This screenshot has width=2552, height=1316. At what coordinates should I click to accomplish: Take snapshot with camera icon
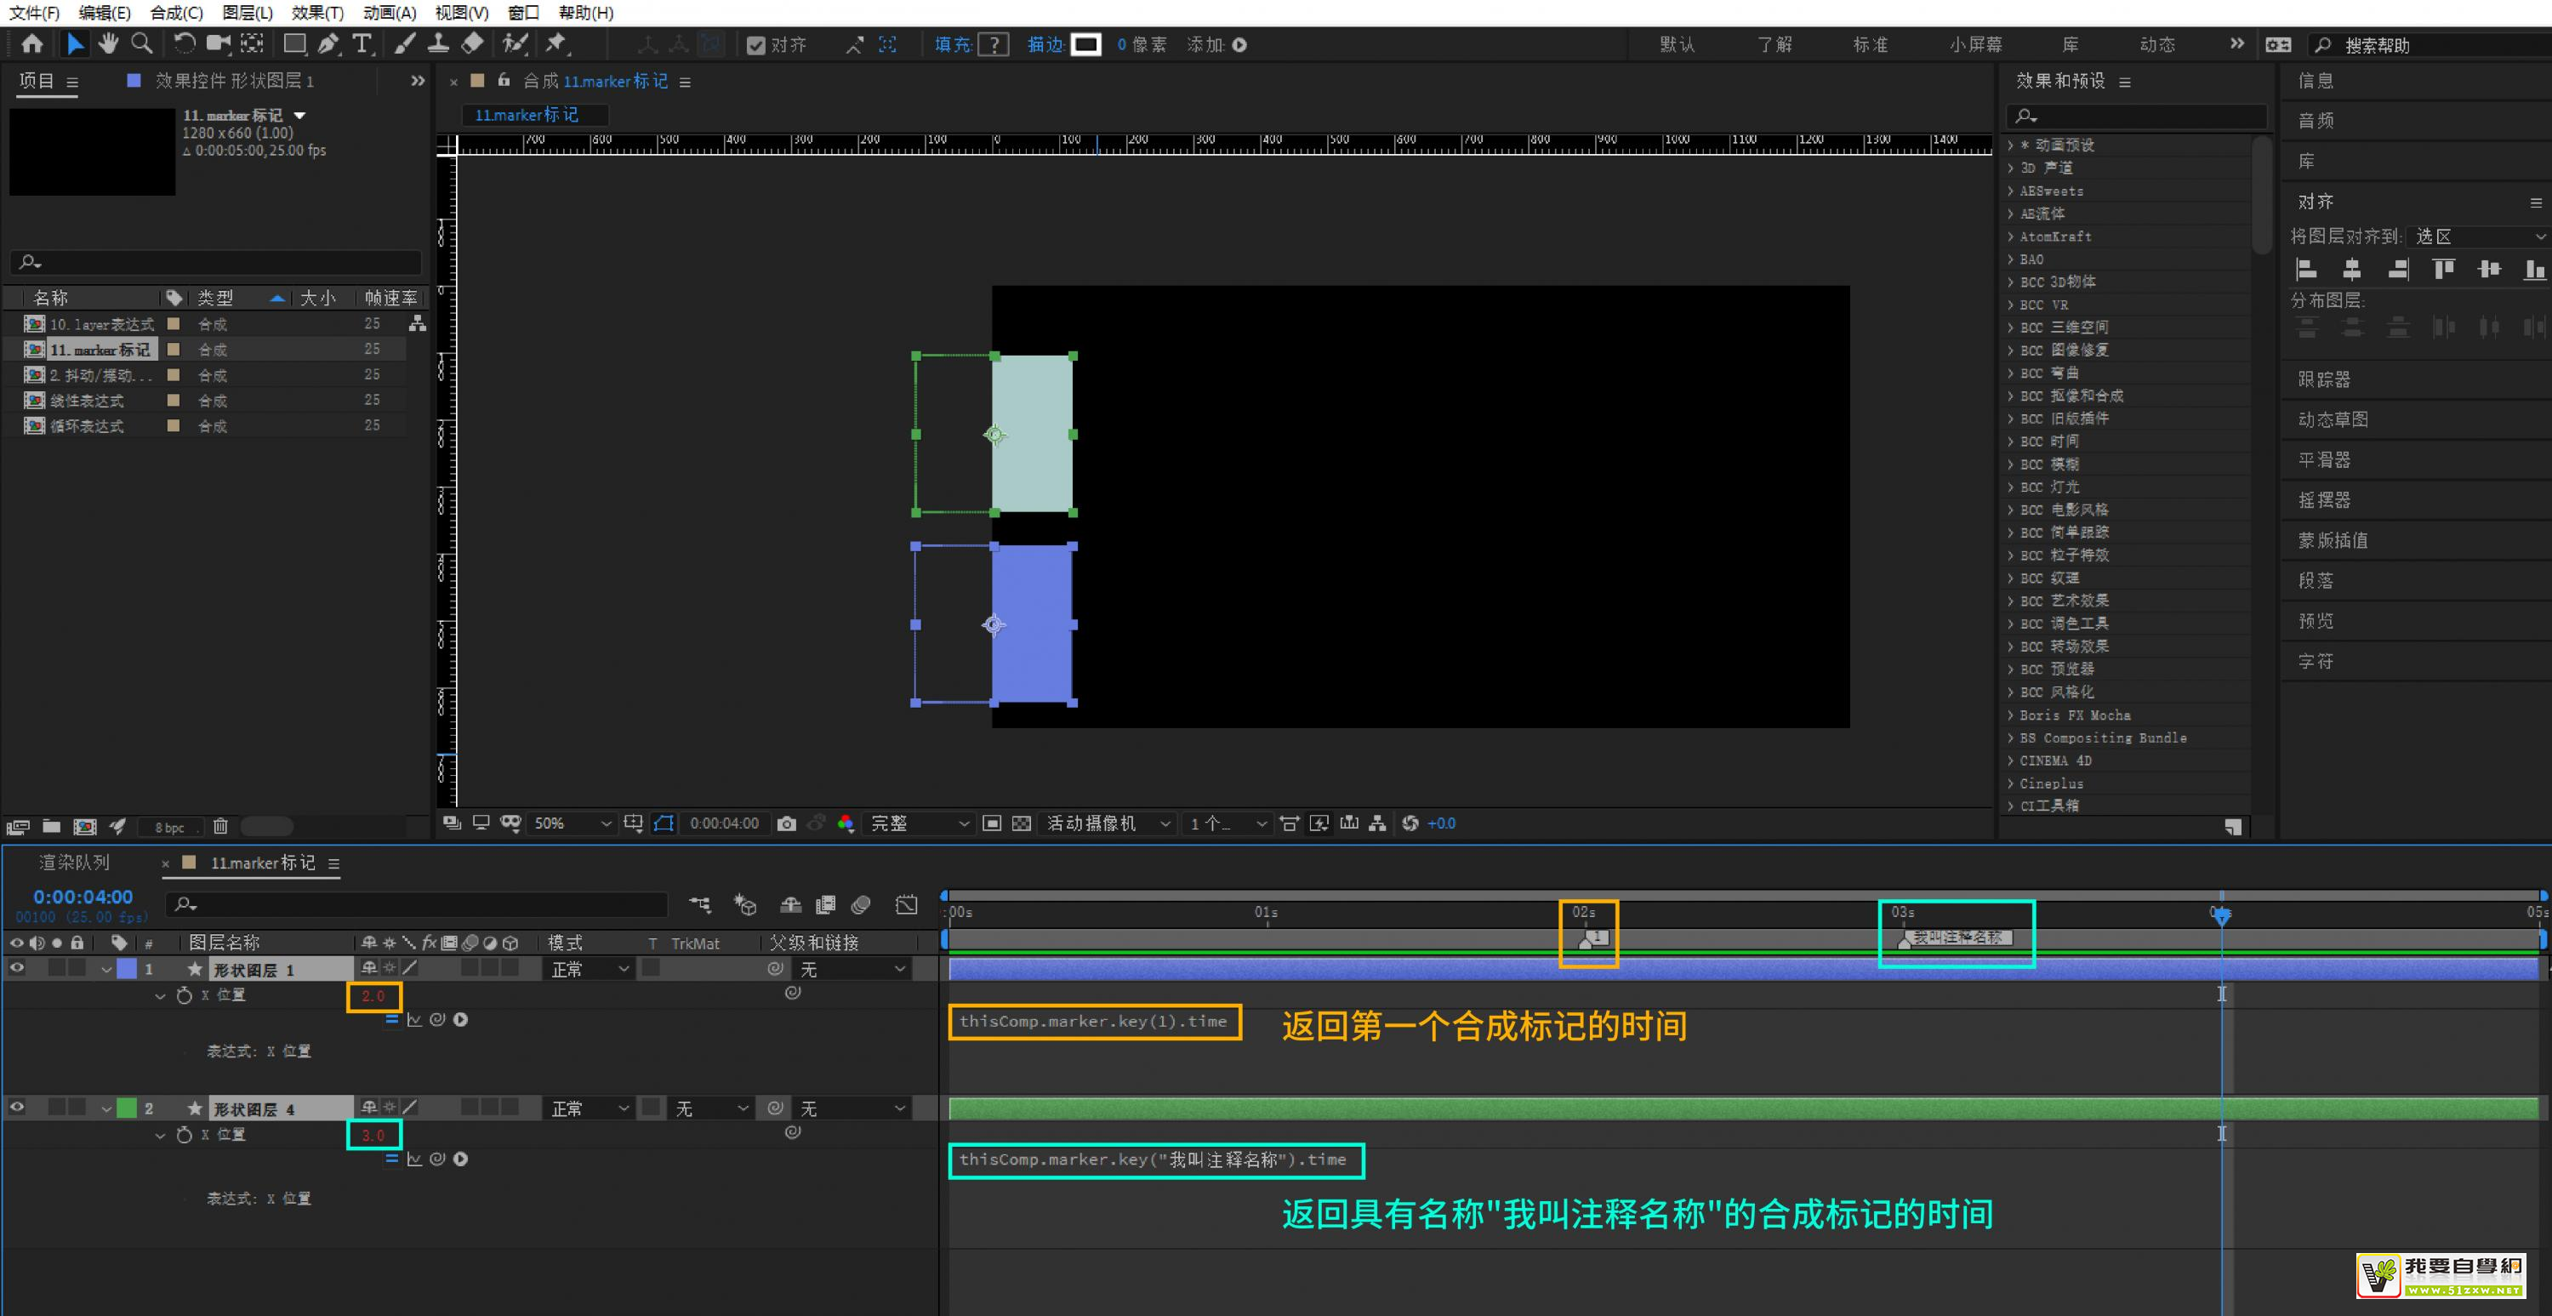787,823
